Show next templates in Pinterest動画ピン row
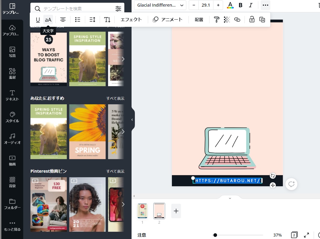 pyautogui.click(x=123, y=204)
